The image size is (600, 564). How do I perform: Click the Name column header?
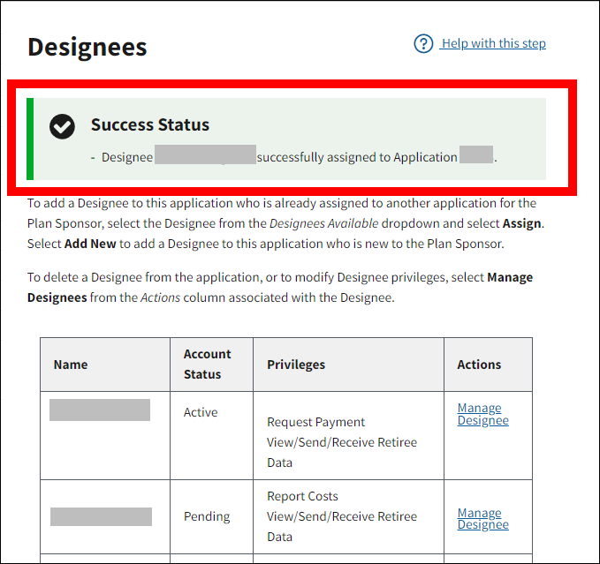pos(71,365)
